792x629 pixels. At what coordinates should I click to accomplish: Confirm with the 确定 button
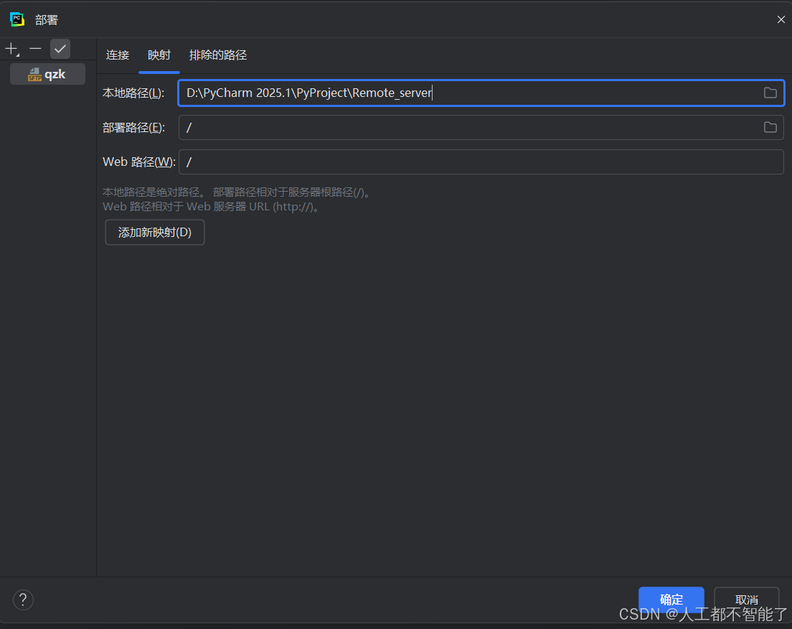tap(671, 600)
